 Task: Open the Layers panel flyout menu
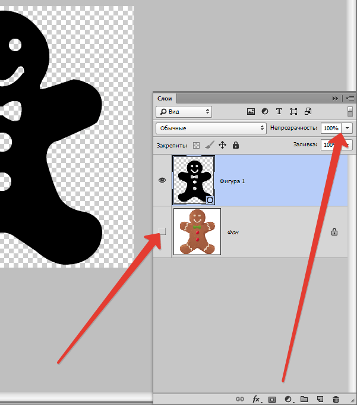(350, 98)
